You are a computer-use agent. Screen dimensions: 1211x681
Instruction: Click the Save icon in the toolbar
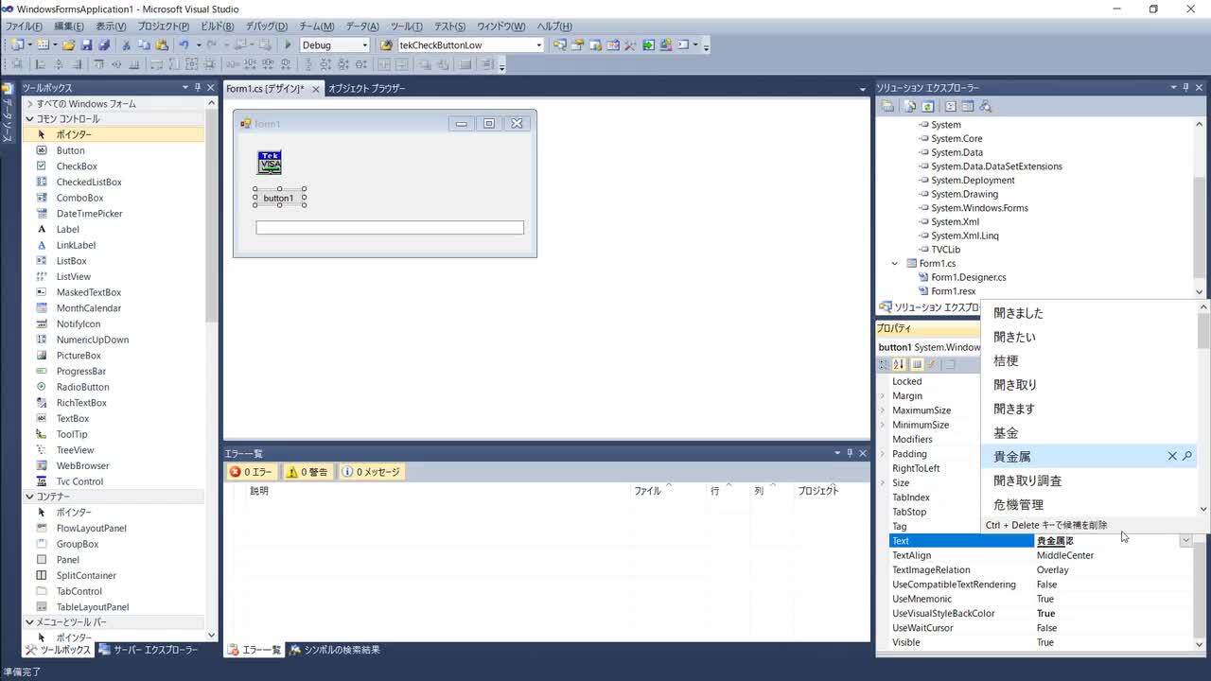[x=86, y=45]
